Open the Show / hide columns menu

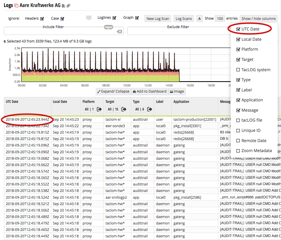259,18
